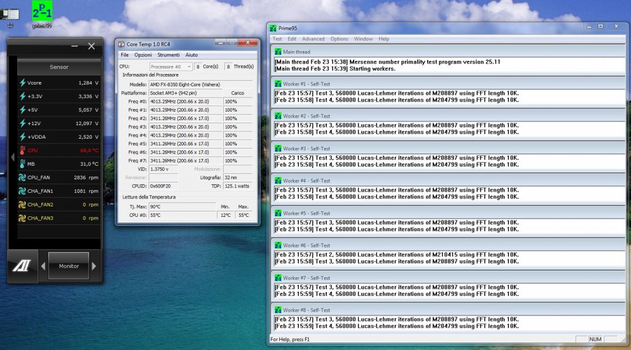Click the Modello field showing AMD FX-8350
Viewport: 631px width, 350px height.
click(200, 84)
